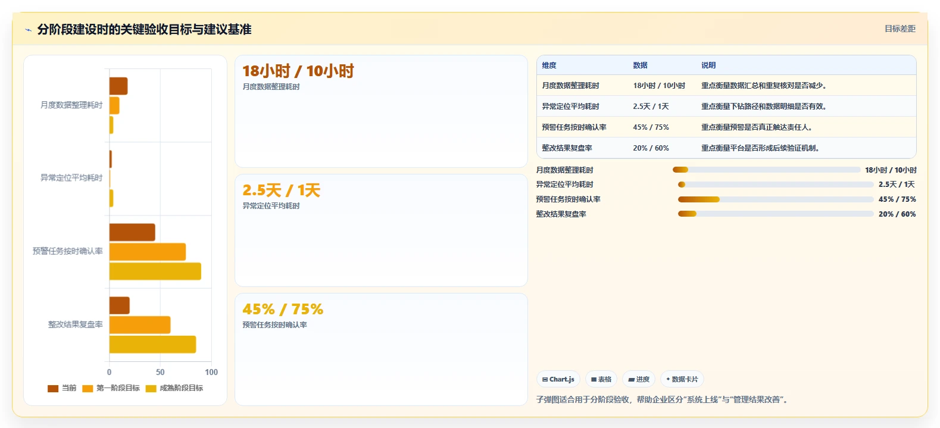This screenshot has height=428, width=940.
Task: Click the note 重点衡量数据汇总和重复核对是否减少
Action: coord(764,86)
